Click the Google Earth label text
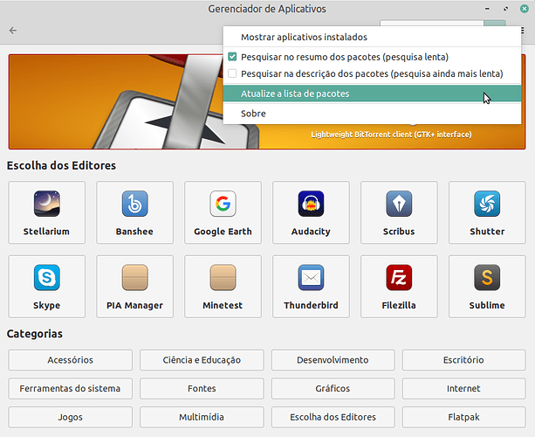Viewport: 535px width, 437px height. [223, 232]
